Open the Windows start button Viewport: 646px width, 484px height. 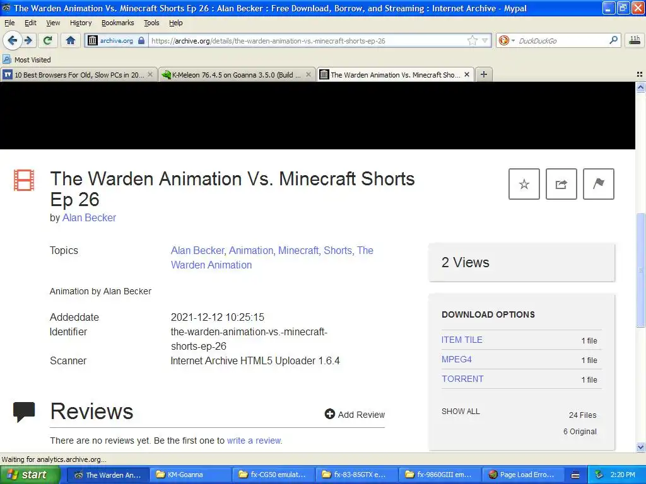(30, 475)
